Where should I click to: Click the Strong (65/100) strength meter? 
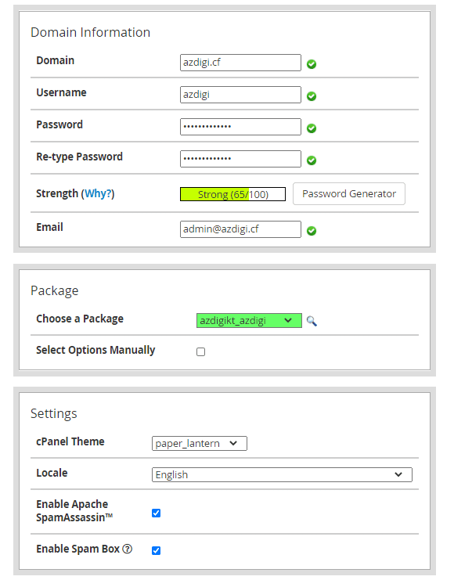tap(232, 194)
